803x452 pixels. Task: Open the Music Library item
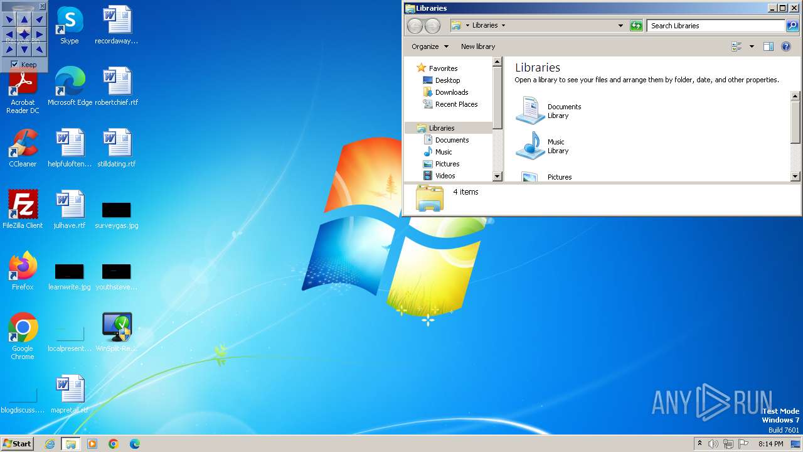point(542,146)
